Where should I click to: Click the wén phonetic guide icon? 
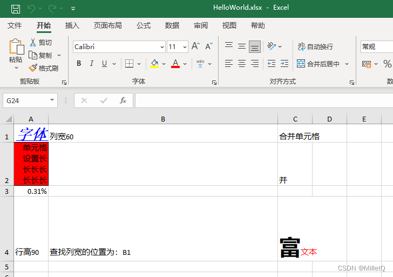pos(200,64)
